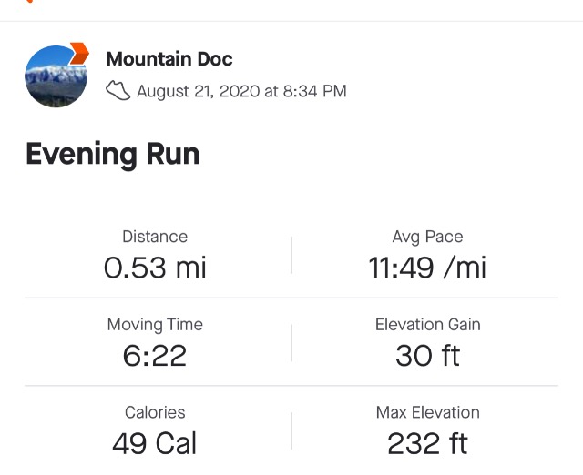583x475 pixels.
Task: Click the Max Elevation stat label
Action: point(427,413)
